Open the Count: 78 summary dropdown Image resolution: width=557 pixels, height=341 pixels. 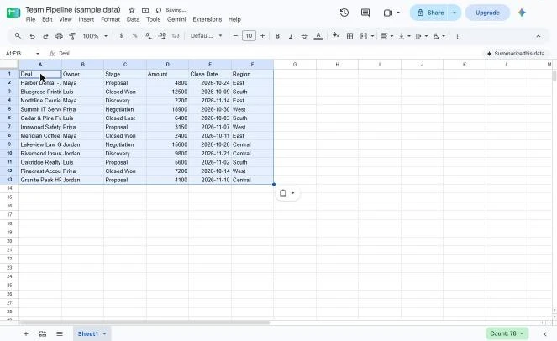[507, 333]
